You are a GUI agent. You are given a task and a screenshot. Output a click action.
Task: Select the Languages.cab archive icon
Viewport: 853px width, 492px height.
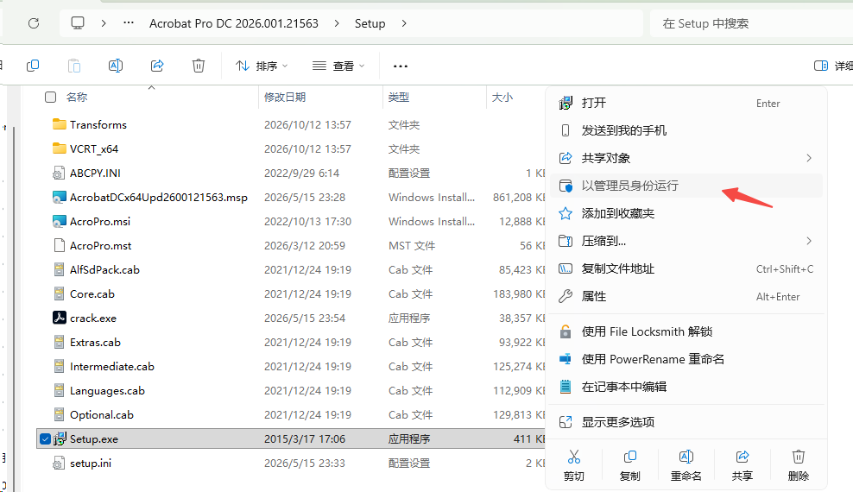[x=59, y=391]
